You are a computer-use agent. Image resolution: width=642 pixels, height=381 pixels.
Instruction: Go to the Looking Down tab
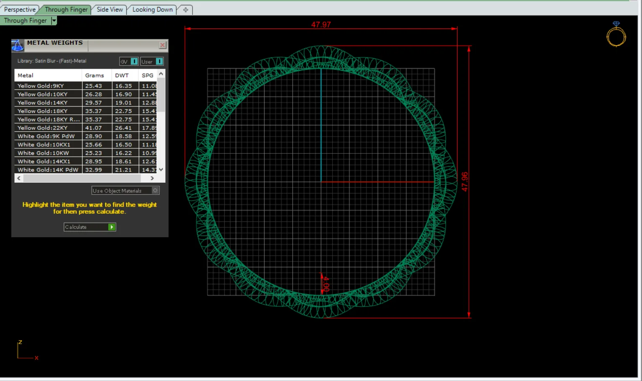click(x=152, y=10)
